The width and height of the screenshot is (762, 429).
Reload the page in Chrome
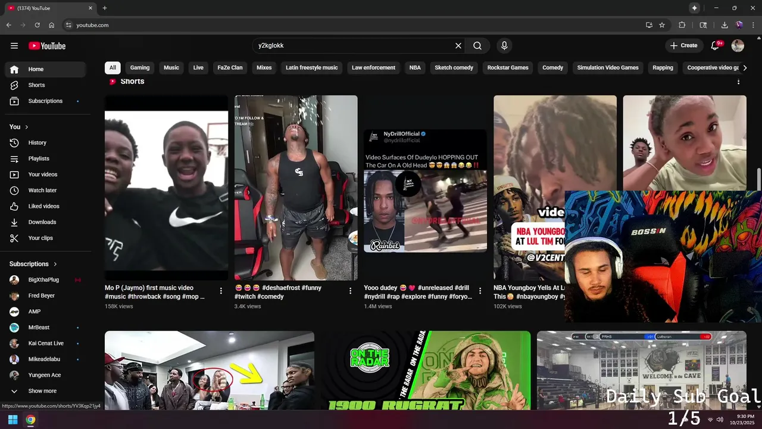click(x=37, y=25)
